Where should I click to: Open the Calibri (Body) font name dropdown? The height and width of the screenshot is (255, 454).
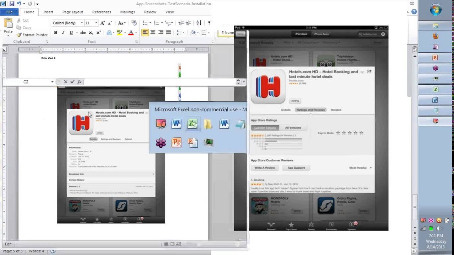click(82, 23)
